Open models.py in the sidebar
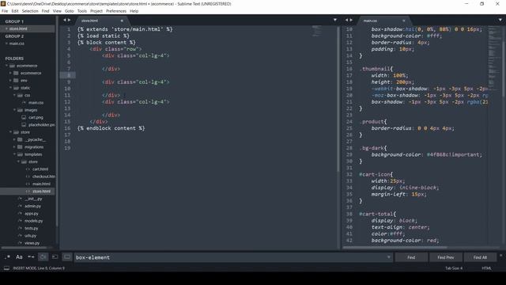The height and width of the screenshot is (285, 506). 33,221
